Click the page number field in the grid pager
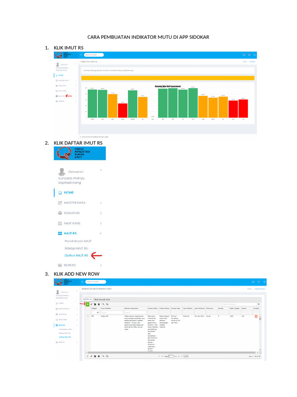The width and height of the screenshot is (297, 397). (x=171, y=356)
